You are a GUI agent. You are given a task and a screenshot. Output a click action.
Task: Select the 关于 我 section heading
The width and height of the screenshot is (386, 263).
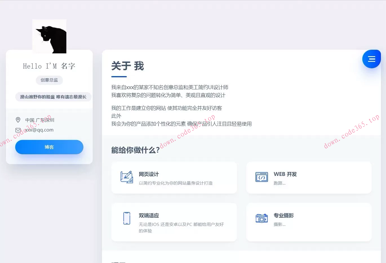tap(128, 66)
